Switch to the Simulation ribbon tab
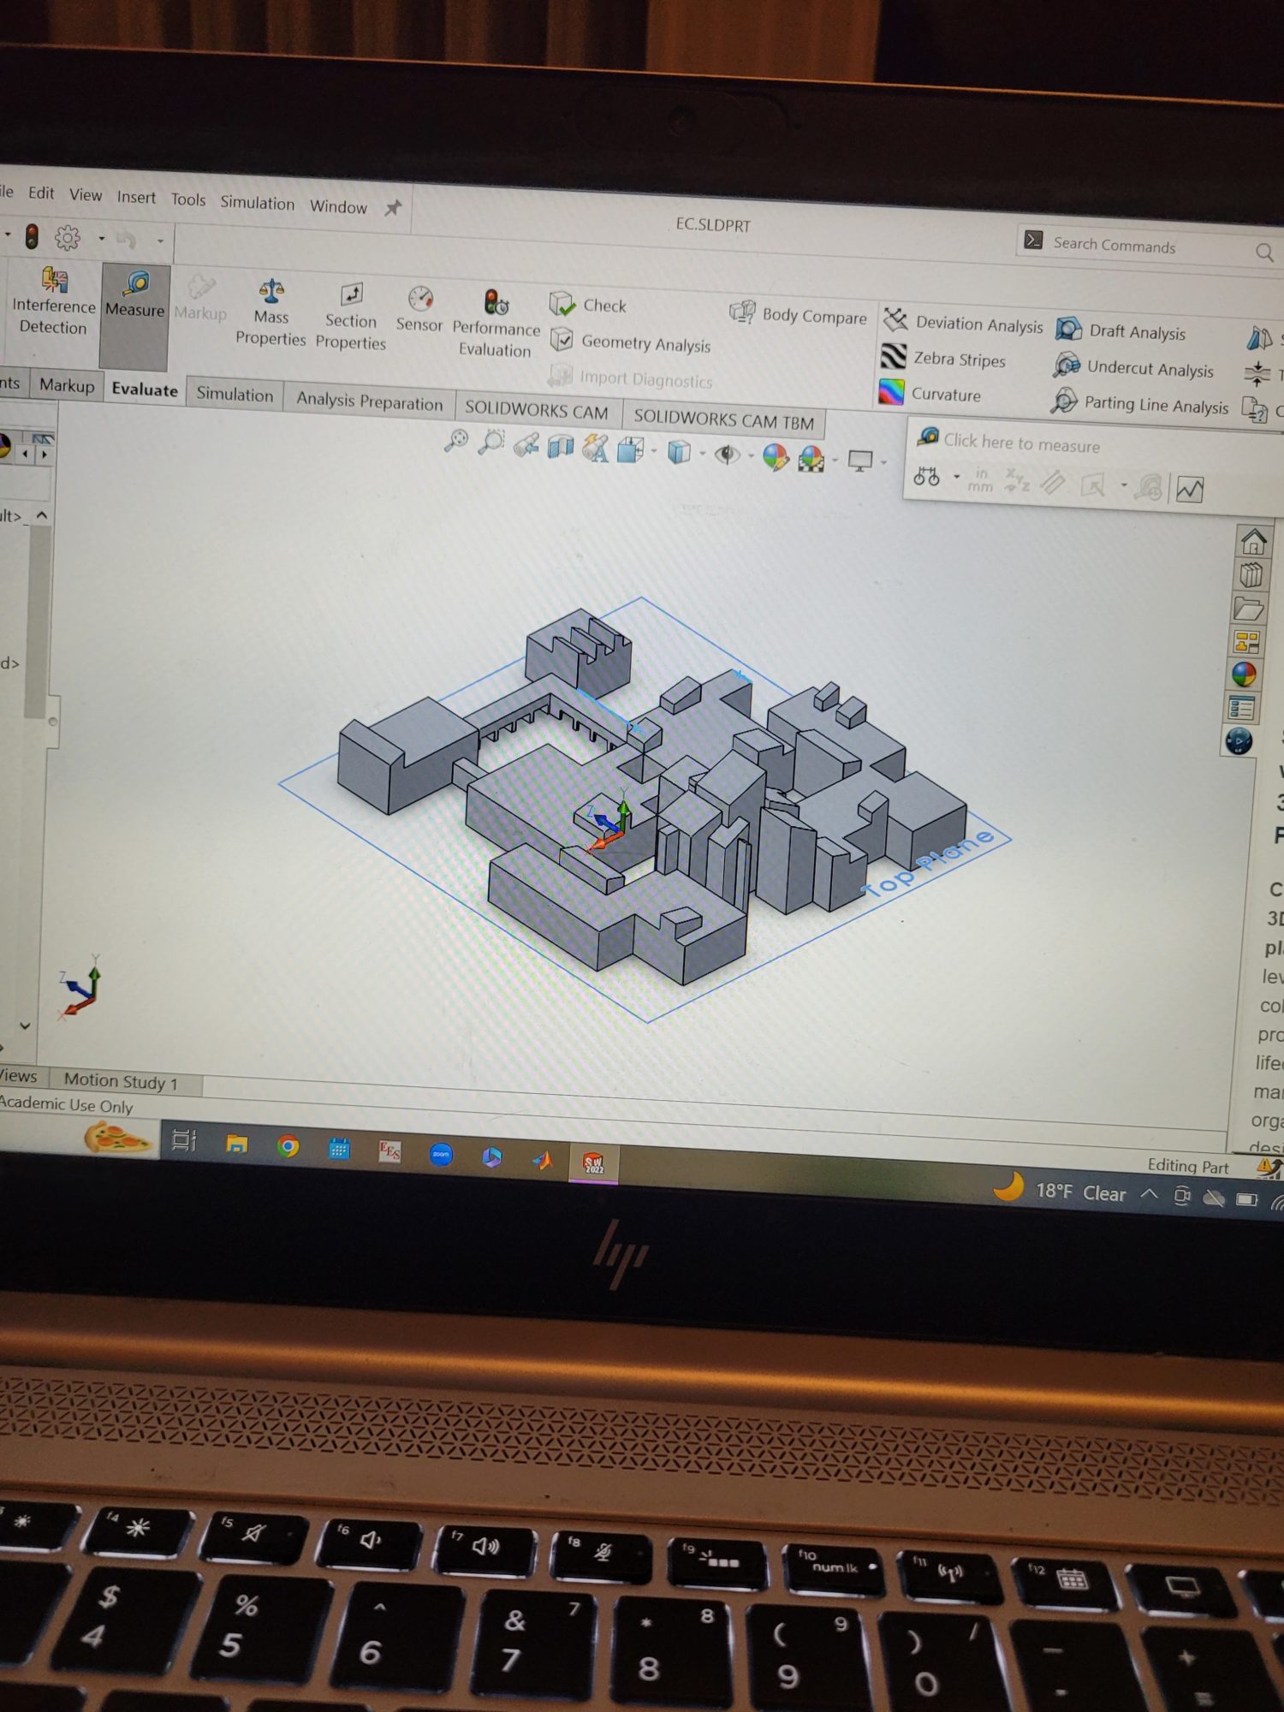1284x1712 pixels. click(x=235, y=394)
